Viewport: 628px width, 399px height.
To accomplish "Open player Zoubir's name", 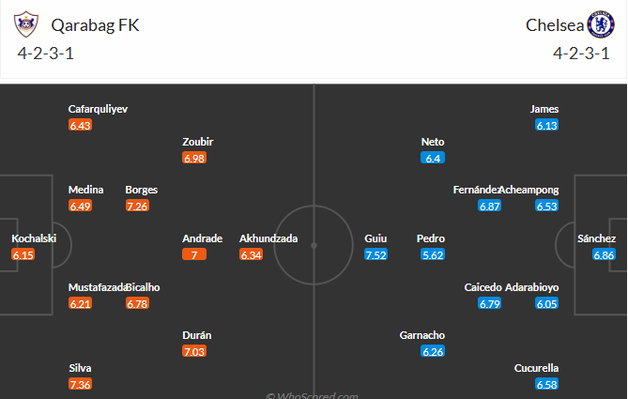I will pos(198,142).
